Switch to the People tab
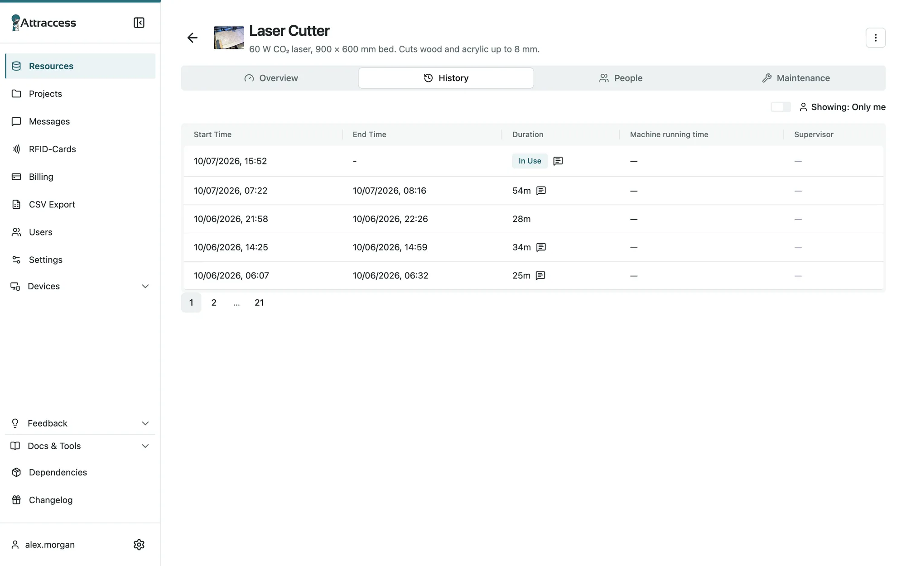 click(621, 78)
